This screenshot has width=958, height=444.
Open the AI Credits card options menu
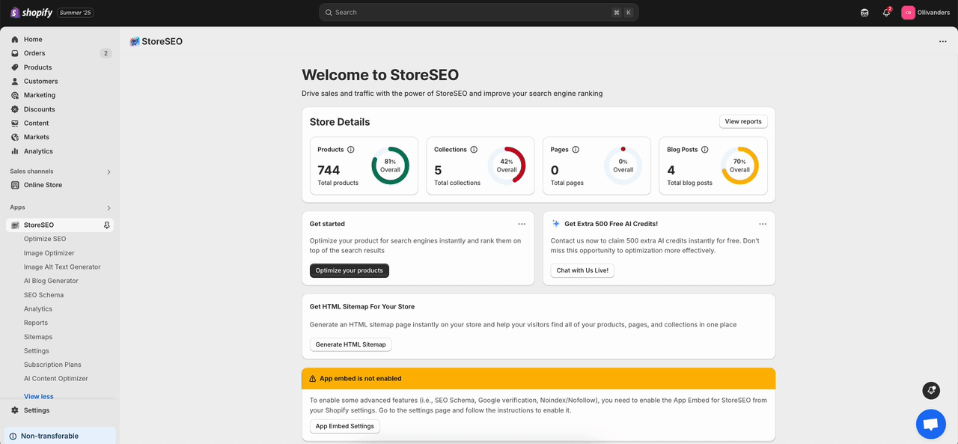pos(763,224)
